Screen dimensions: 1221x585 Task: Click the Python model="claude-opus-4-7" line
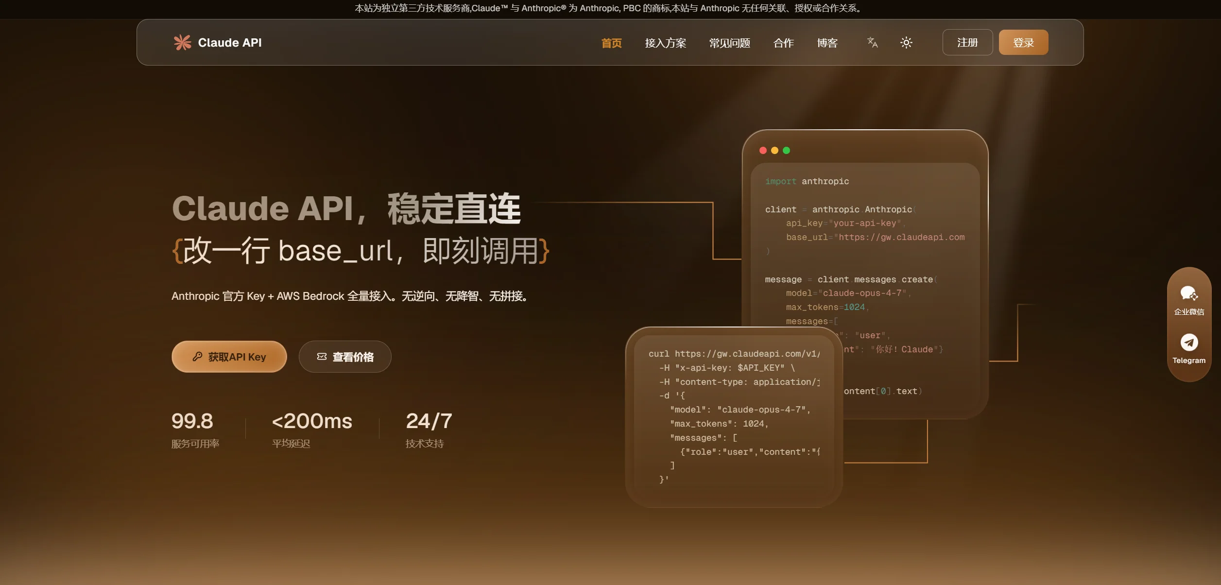point(849,293)
